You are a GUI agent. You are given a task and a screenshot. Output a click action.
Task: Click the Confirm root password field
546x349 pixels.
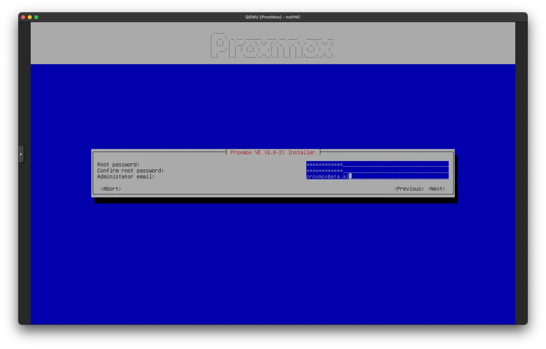[377, 170]
